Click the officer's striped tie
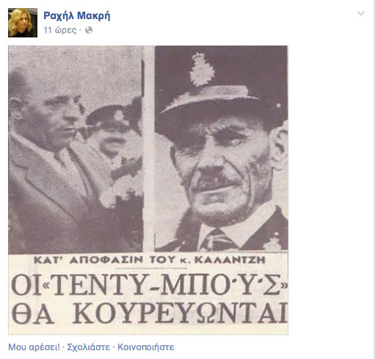375x359 pixels. click(219, 240)
